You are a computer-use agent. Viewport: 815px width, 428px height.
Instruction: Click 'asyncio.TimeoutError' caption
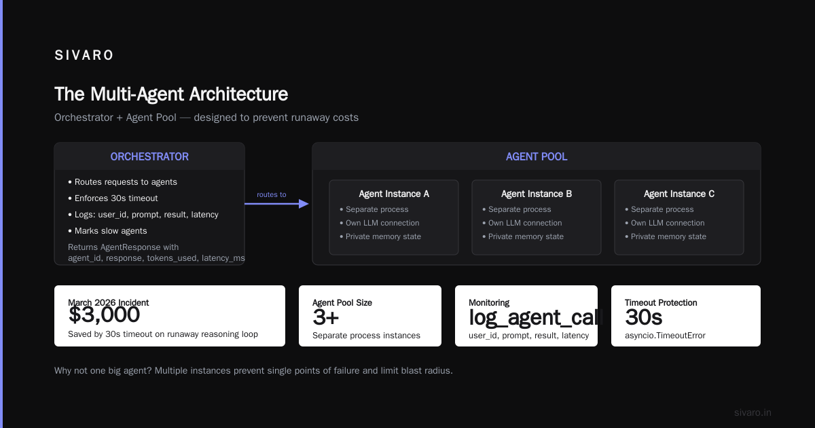tap(665, 336)
